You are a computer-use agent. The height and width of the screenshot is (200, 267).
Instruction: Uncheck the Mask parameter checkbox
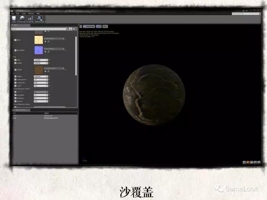[15, 40]
